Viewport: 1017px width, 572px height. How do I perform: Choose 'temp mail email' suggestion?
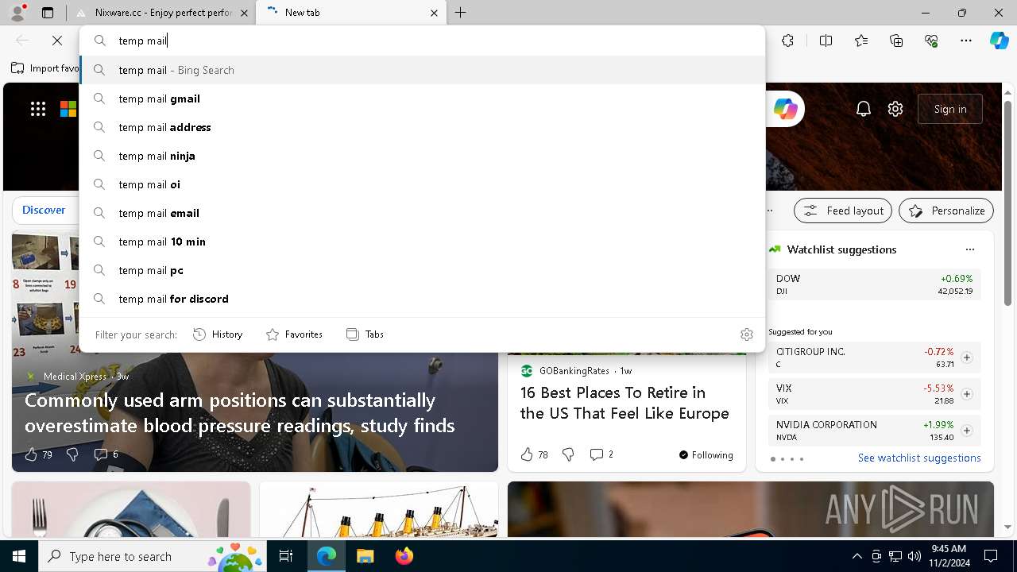[423, 213]
